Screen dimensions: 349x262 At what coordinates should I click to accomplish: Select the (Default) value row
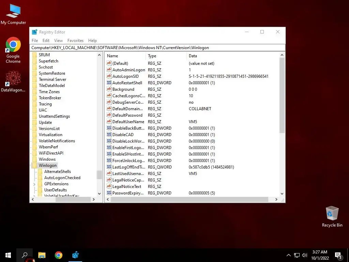click(x=192, y=63)
